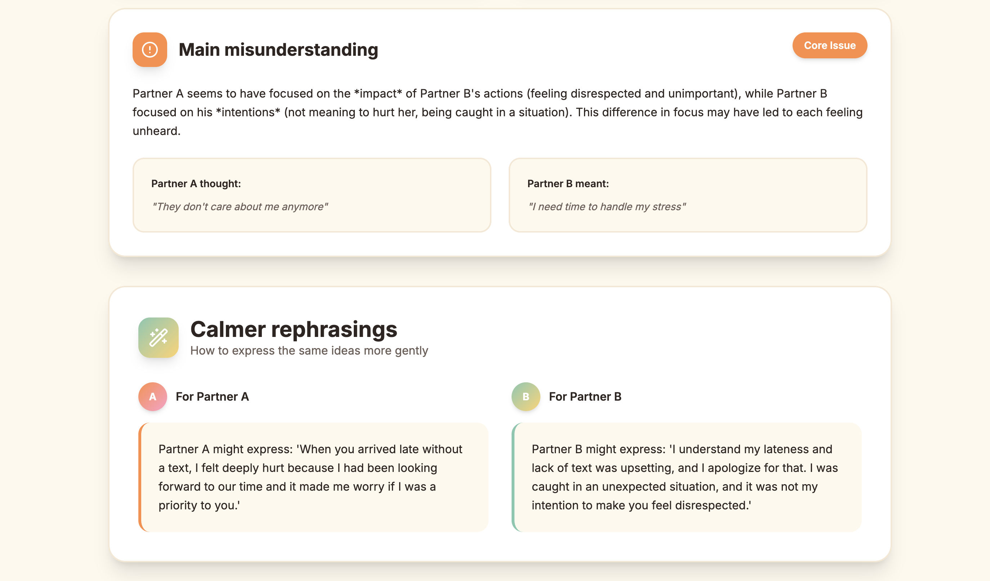
Task: Click the Partner A thought label
Action: click(196, 184)
